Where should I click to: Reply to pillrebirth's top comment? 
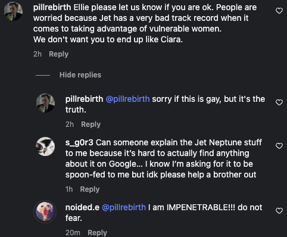click(58, 54)
